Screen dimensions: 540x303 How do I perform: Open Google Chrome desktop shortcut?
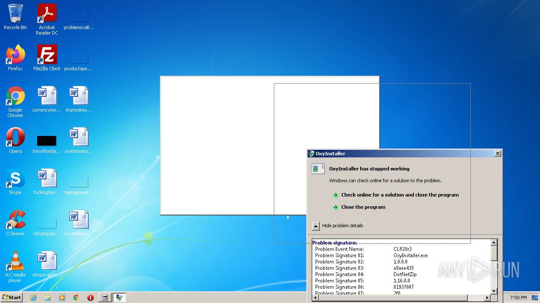tap(15, 102)
